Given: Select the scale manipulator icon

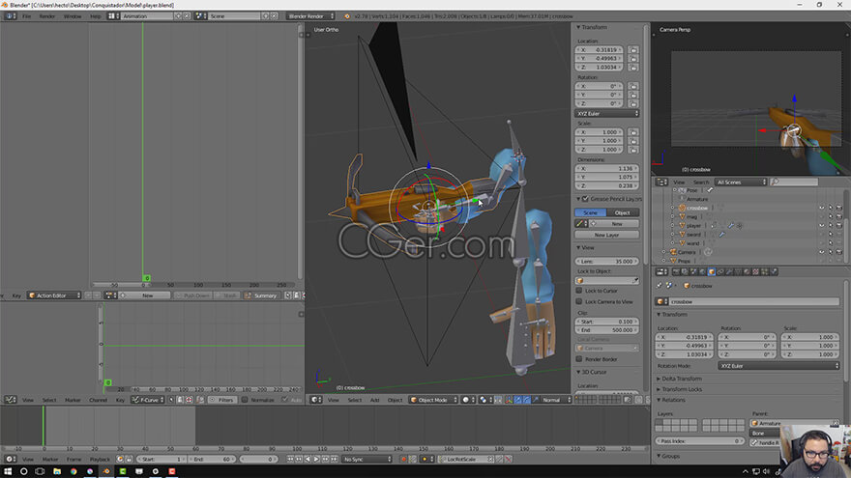Looking at the screenshot, I should tap(535, 400).
